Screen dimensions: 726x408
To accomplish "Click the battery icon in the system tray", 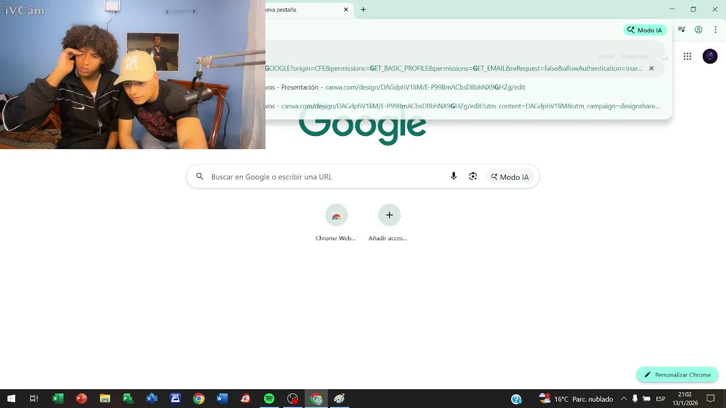I will tap(647, 399).
